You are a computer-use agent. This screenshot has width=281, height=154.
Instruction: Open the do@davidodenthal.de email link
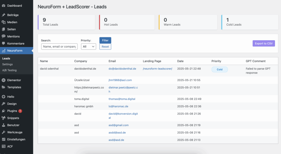(x=122, y=69)
